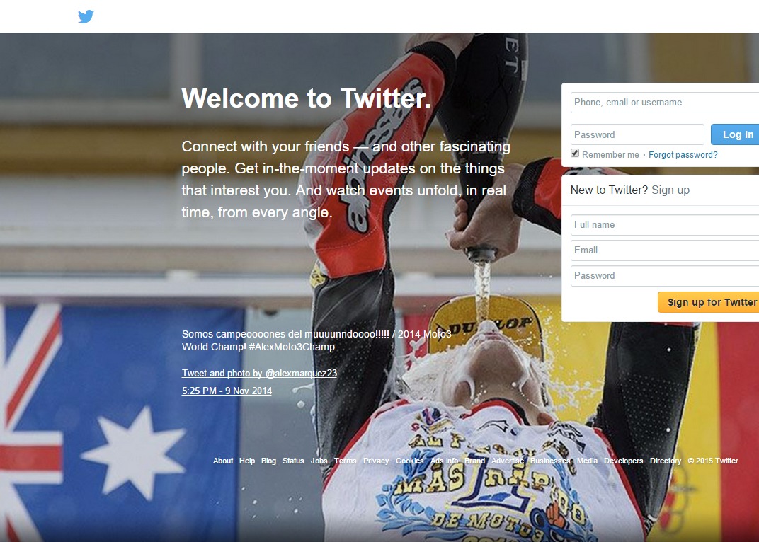Open the Help footer link
759x542 pixels.
pos(247,461)
